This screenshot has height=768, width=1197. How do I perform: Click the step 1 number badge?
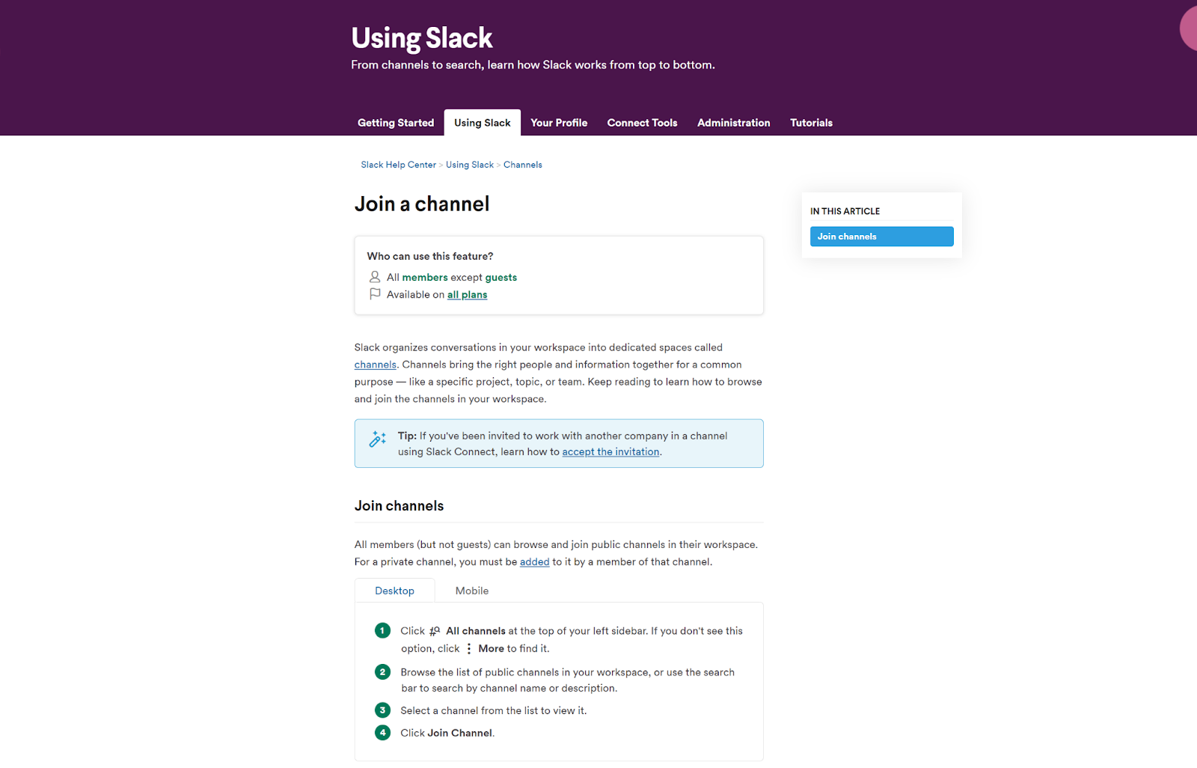pyautogui.click(x=382, y=630)
